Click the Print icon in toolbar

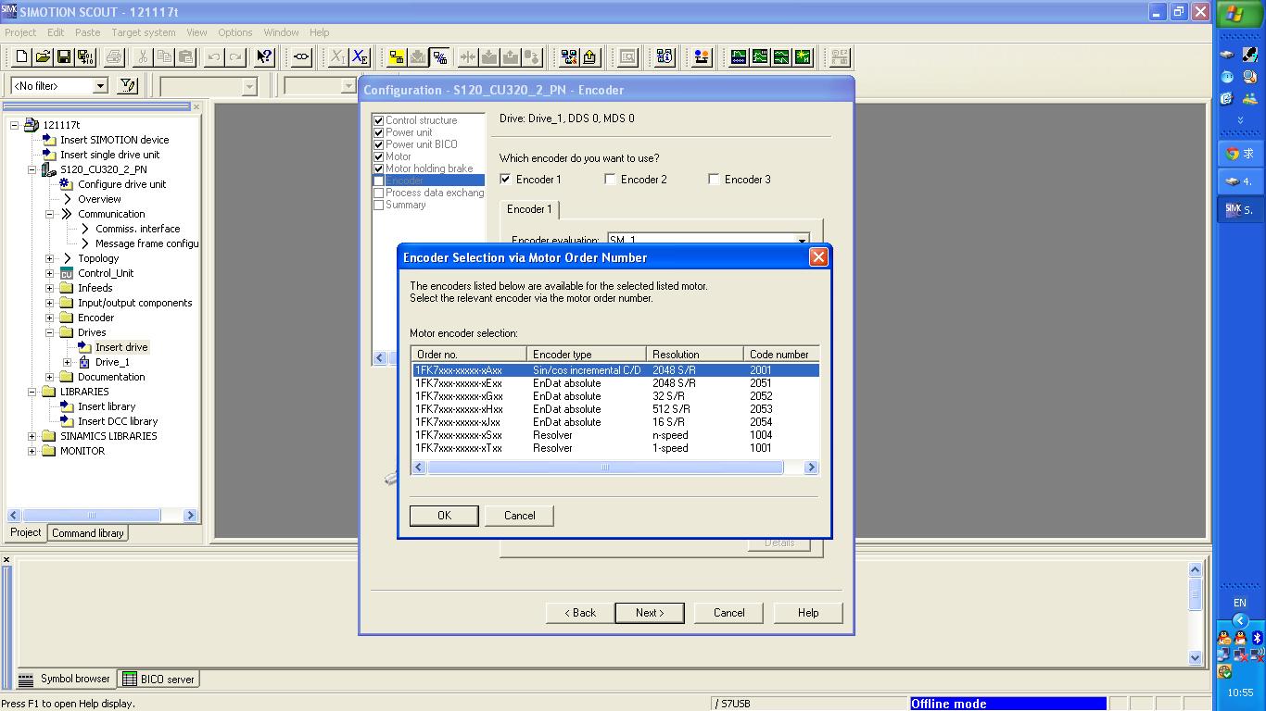pyautogui.click(x=114, y=57)
